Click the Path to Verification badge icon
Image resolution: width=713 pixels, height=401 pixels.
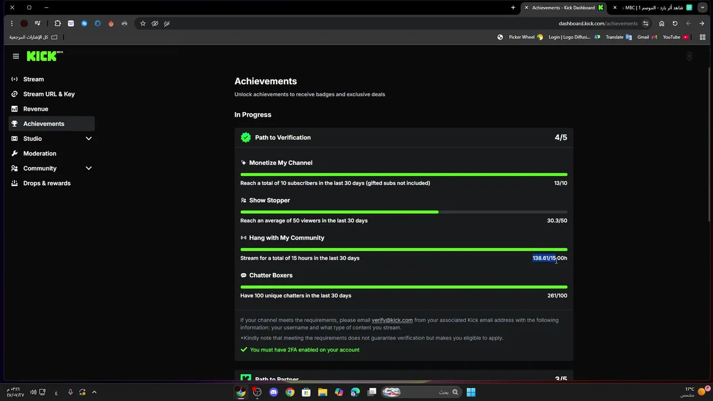[x=246, y=138]
